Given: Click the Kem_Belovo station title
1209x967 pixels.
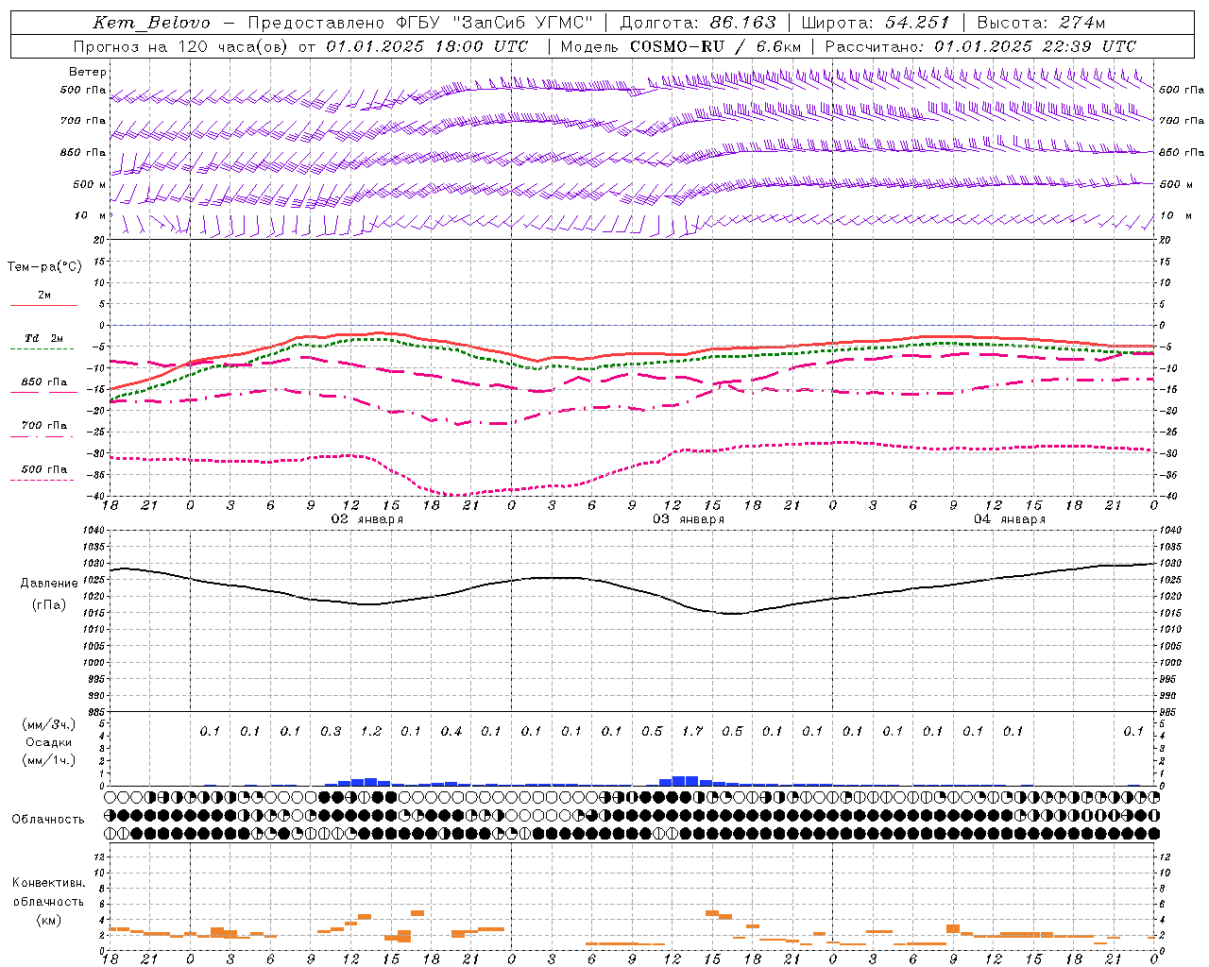Looking at the screenshot, I should (152, 23).
